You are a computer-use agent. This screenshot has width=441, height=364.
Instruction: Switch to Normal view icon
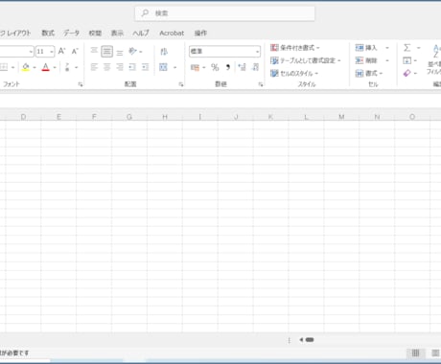[415, 353]
